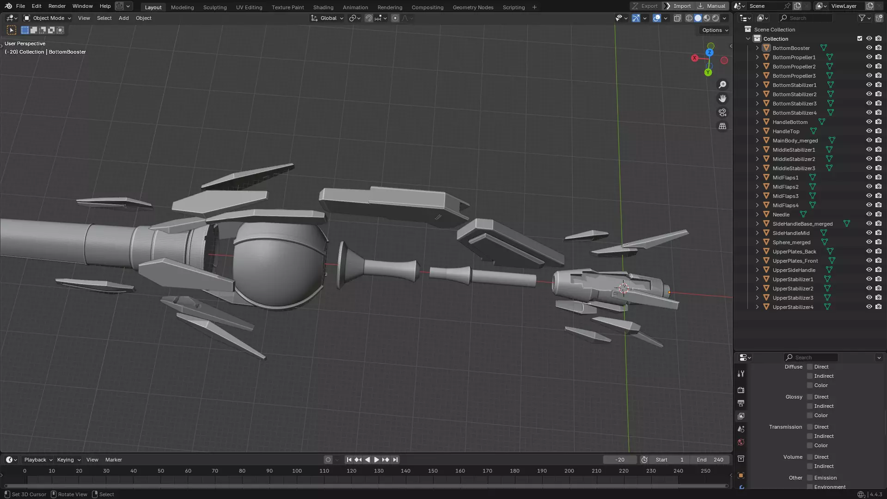Screen dimensions: 887x499
Task: Open the outliner filter funnel icon
Action: click(x=862, y=18)
